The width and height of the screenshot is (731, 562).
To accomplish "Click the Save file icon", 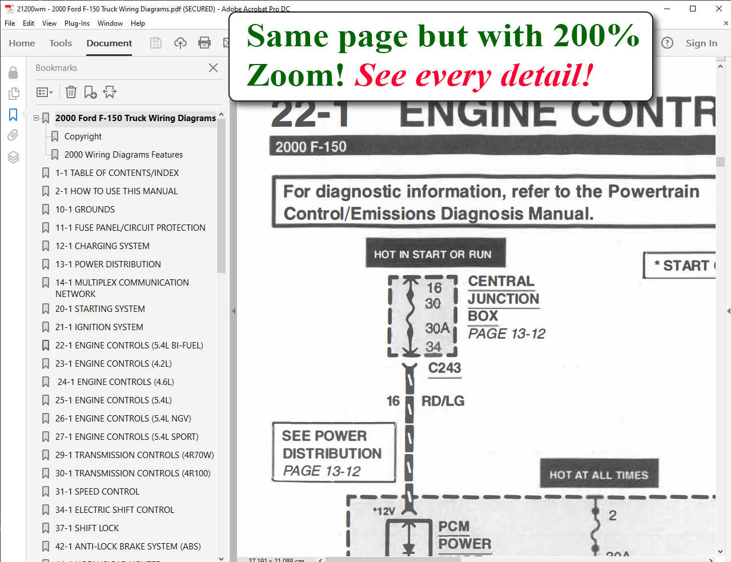I will tap(155, 43).
